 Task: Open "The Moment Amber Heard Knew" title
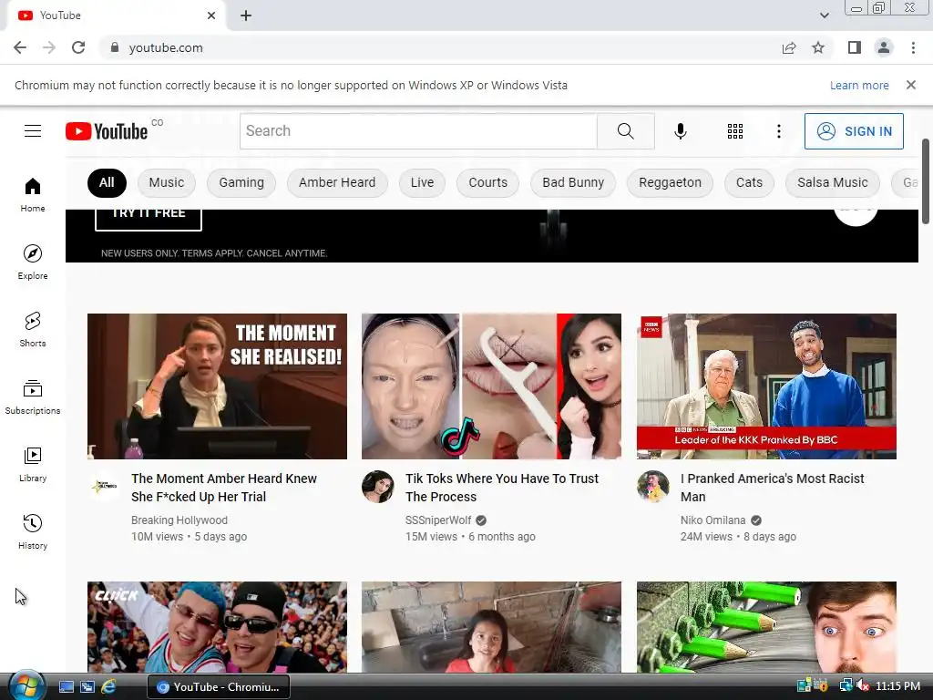point(224,488)
